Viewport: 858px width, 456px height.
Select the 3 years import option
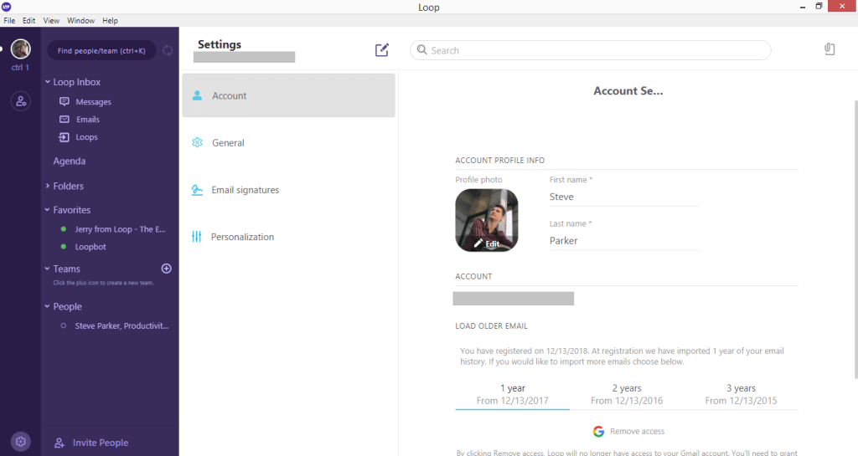(x=741, y=394)
